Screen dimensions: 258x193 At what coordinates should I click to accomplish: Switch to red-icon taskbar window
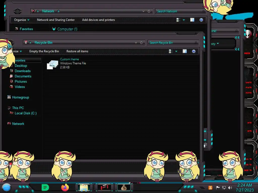pyautogui.click(x=104, y=187)
